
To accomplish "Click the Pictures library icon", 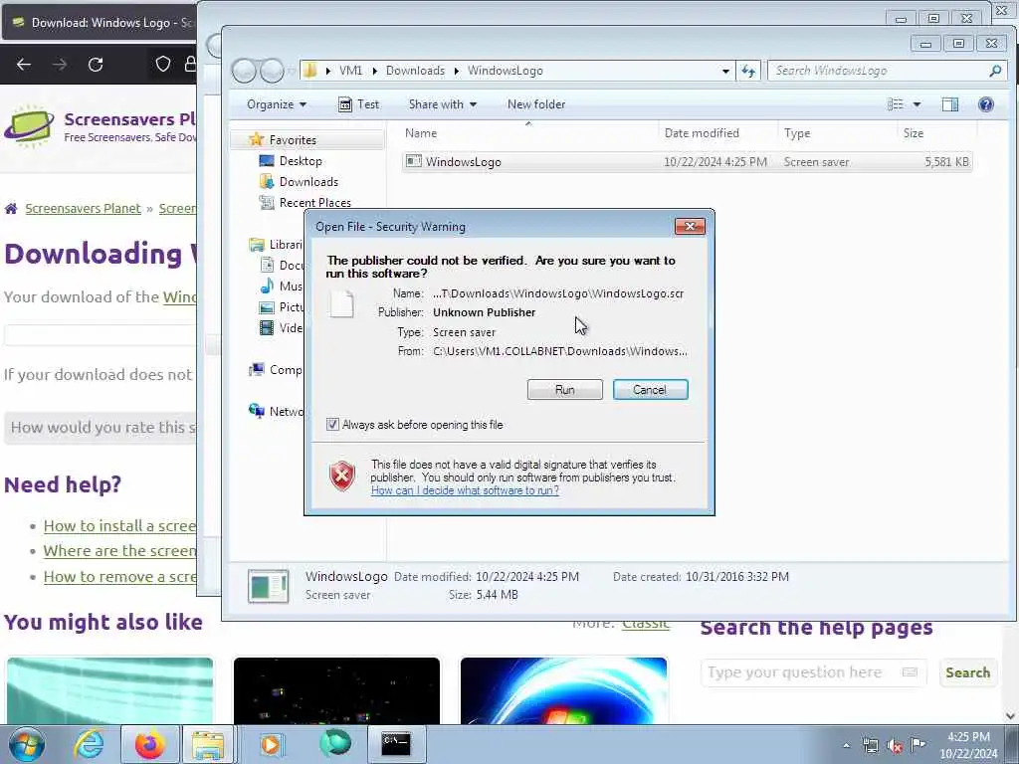I will (267, 307).
